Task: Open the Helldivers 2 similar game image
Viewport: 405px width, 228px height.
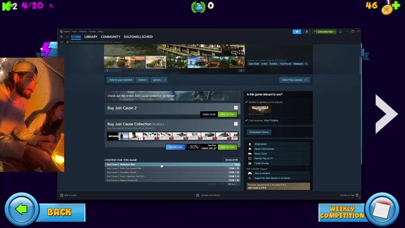Action: (x=260, y=108)
